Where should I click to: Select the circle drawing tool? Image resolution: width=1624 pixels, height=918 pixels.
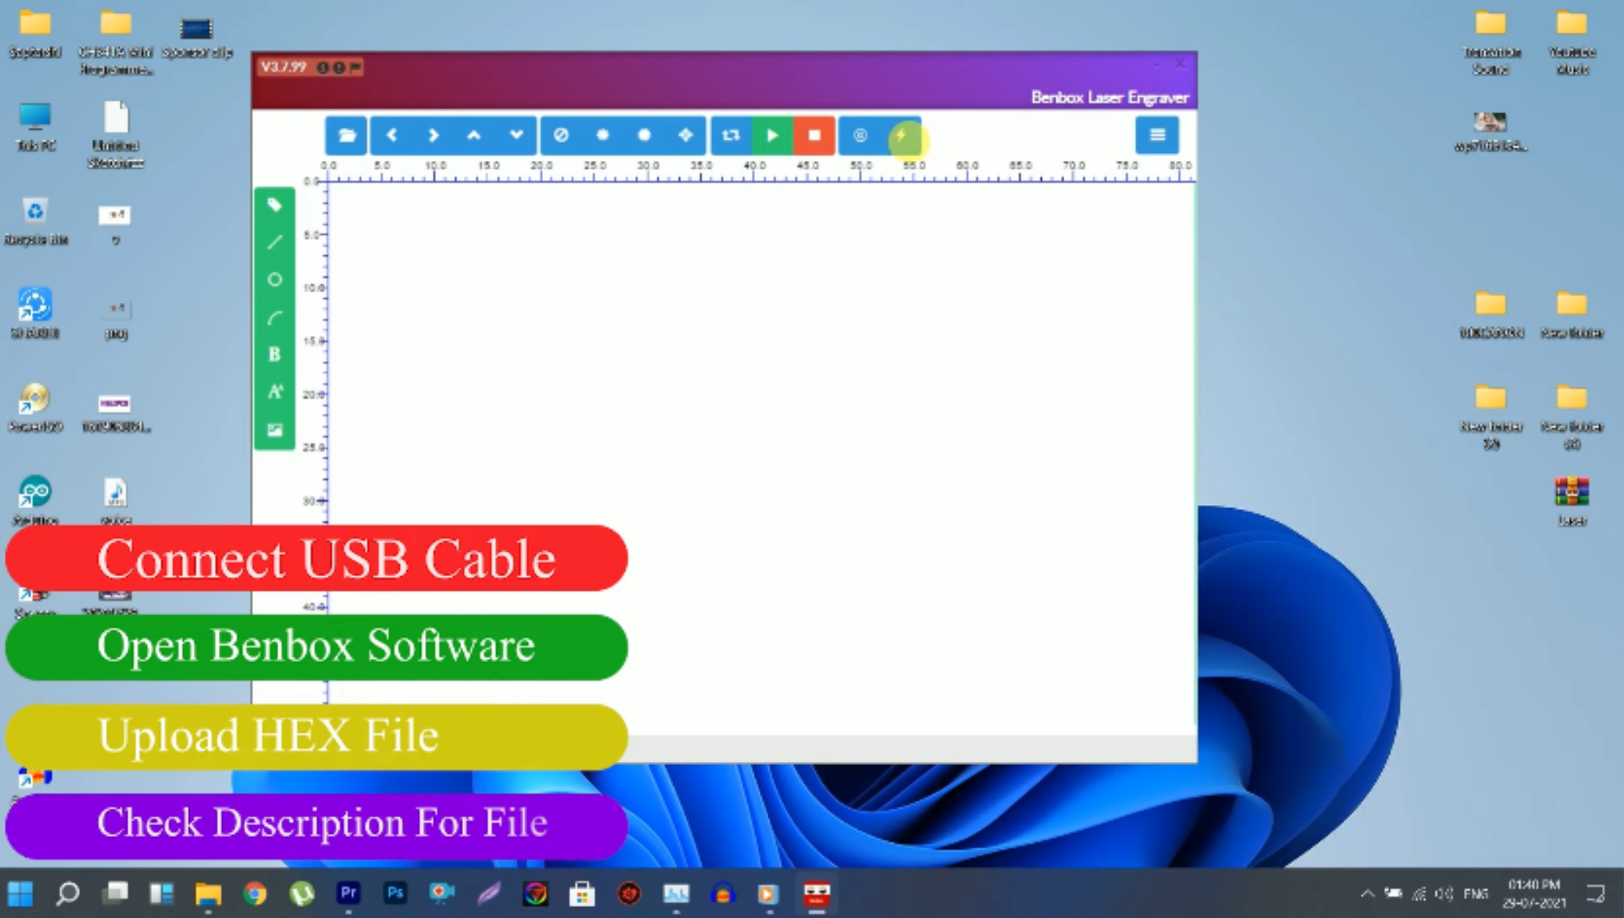[x=274, y=280]
